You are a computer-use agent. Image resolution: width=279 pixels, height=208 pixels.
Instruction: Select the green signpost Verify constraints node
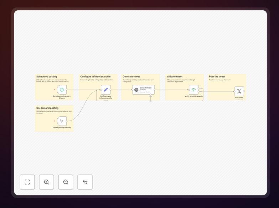(193, 90)
